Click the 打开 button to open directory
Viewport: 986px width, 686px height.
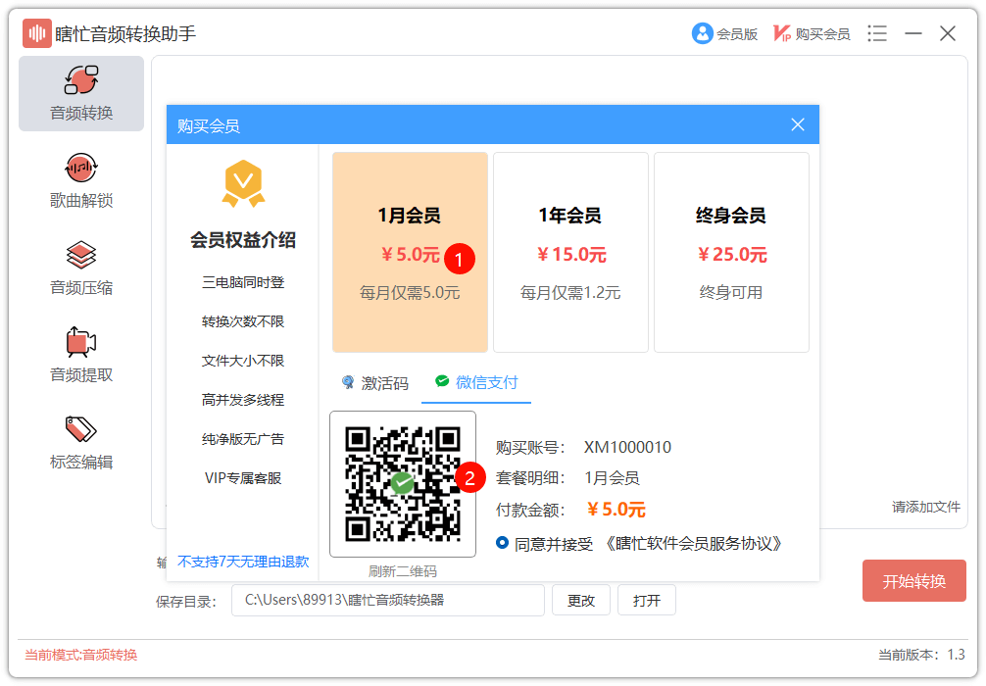click(647, 600)
